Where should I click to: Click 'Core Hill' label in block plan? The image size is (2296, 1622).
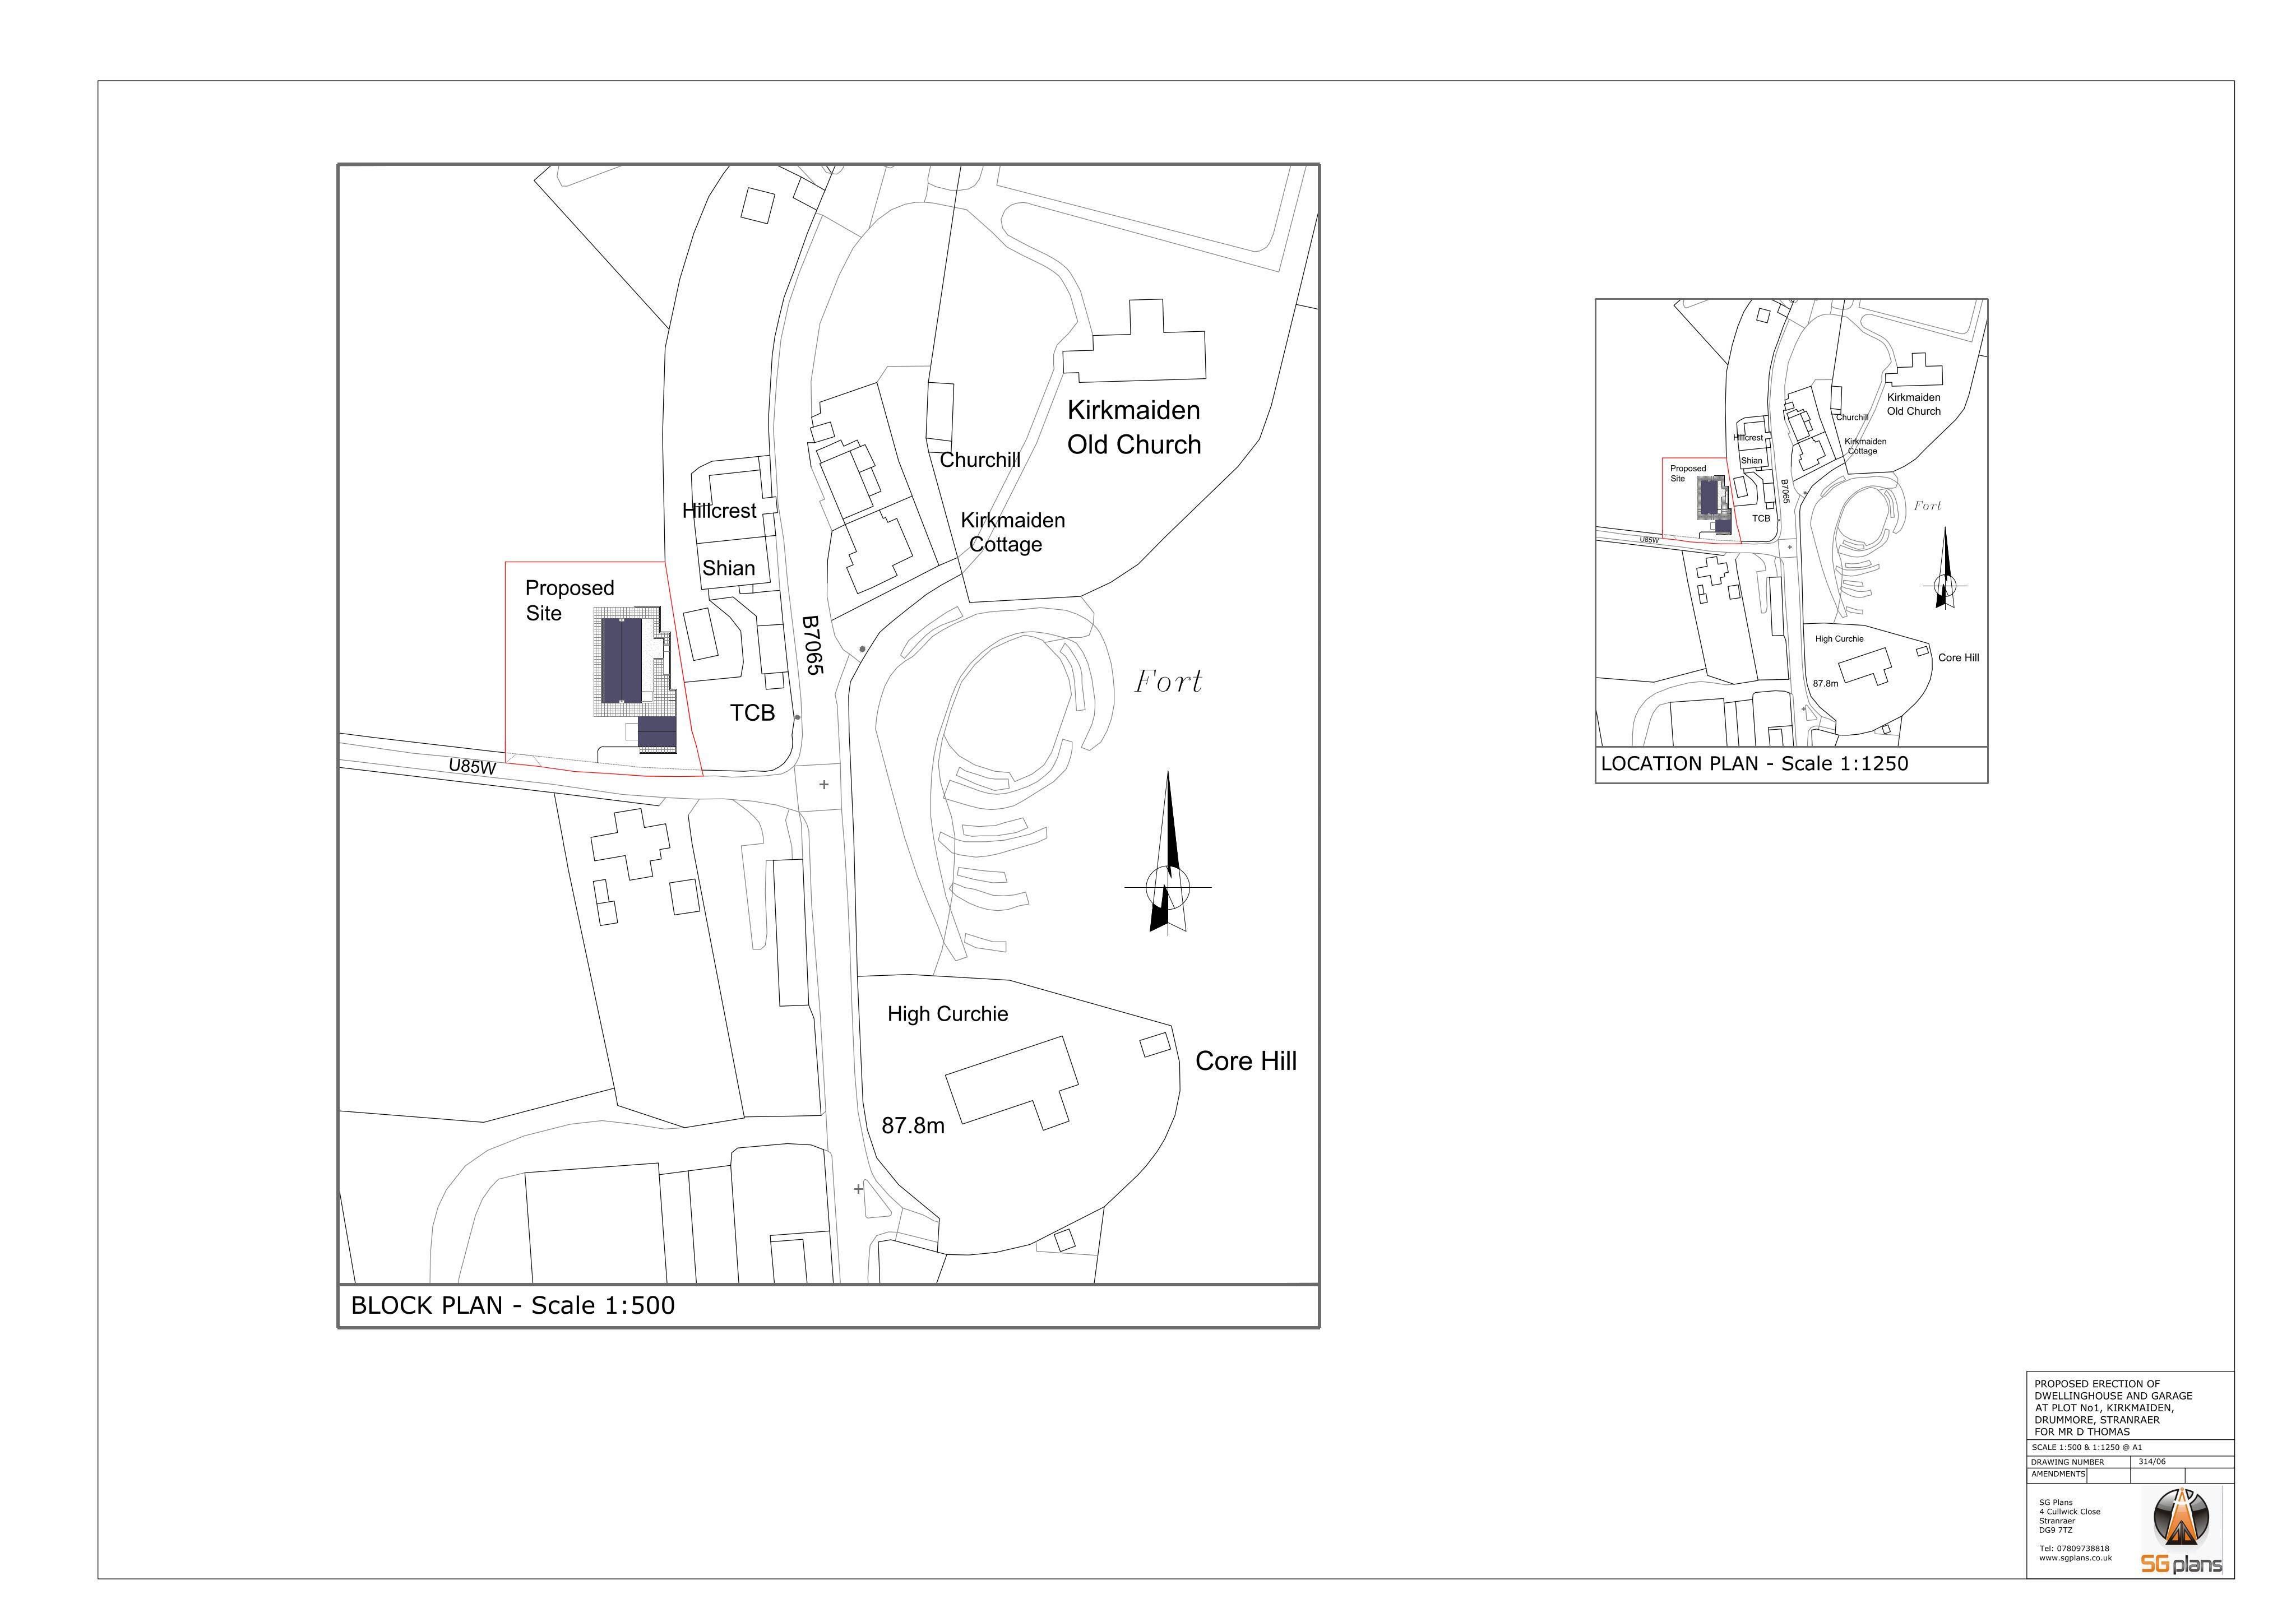1246,1061
